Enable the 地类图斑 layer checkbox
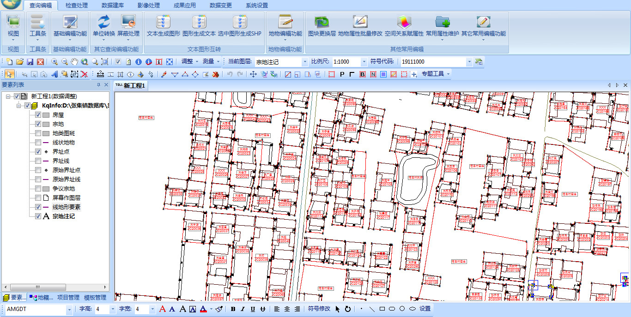Image resolution: width=631 pixels, height=317 pixels. coord(38,133)
